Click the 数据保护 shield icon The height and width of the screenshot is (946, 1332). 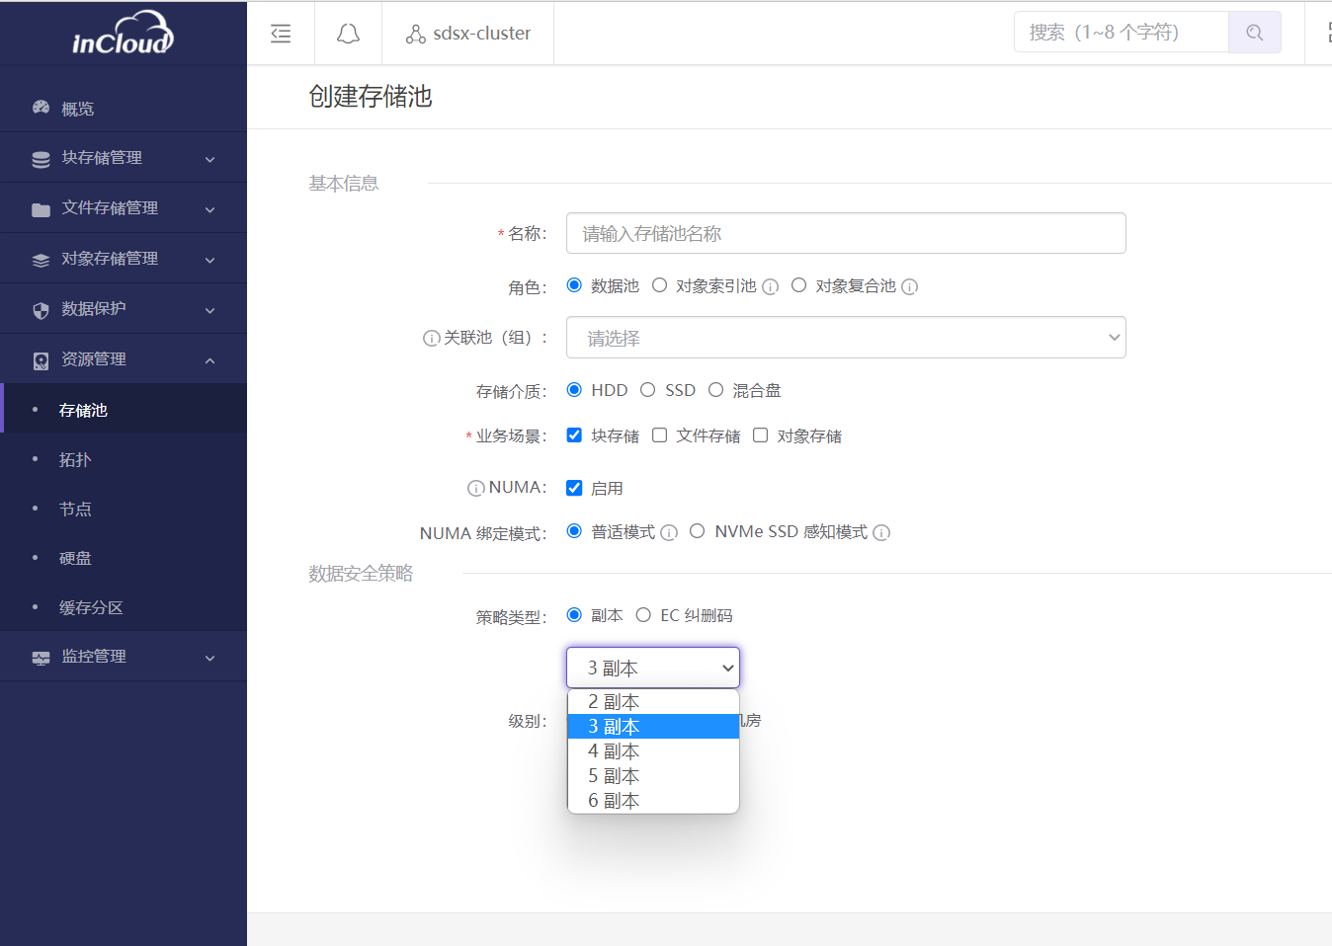tap(41, 310)
